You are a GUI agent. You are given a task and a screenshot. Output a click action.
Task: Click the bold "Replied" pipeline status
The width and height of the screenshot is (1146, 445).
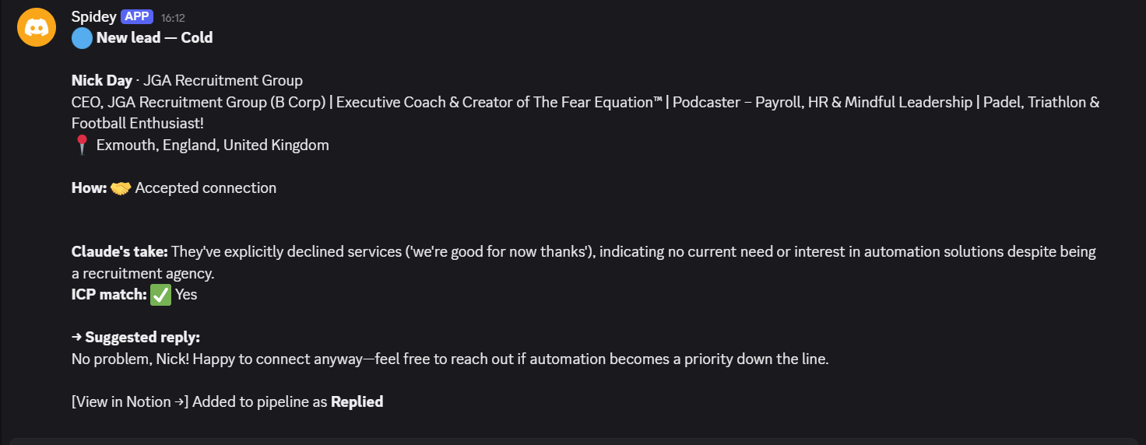[x=357, y=402]
